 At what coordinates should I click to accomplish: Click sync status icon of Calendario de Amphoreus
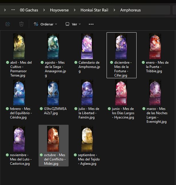[x=76, y=62]
